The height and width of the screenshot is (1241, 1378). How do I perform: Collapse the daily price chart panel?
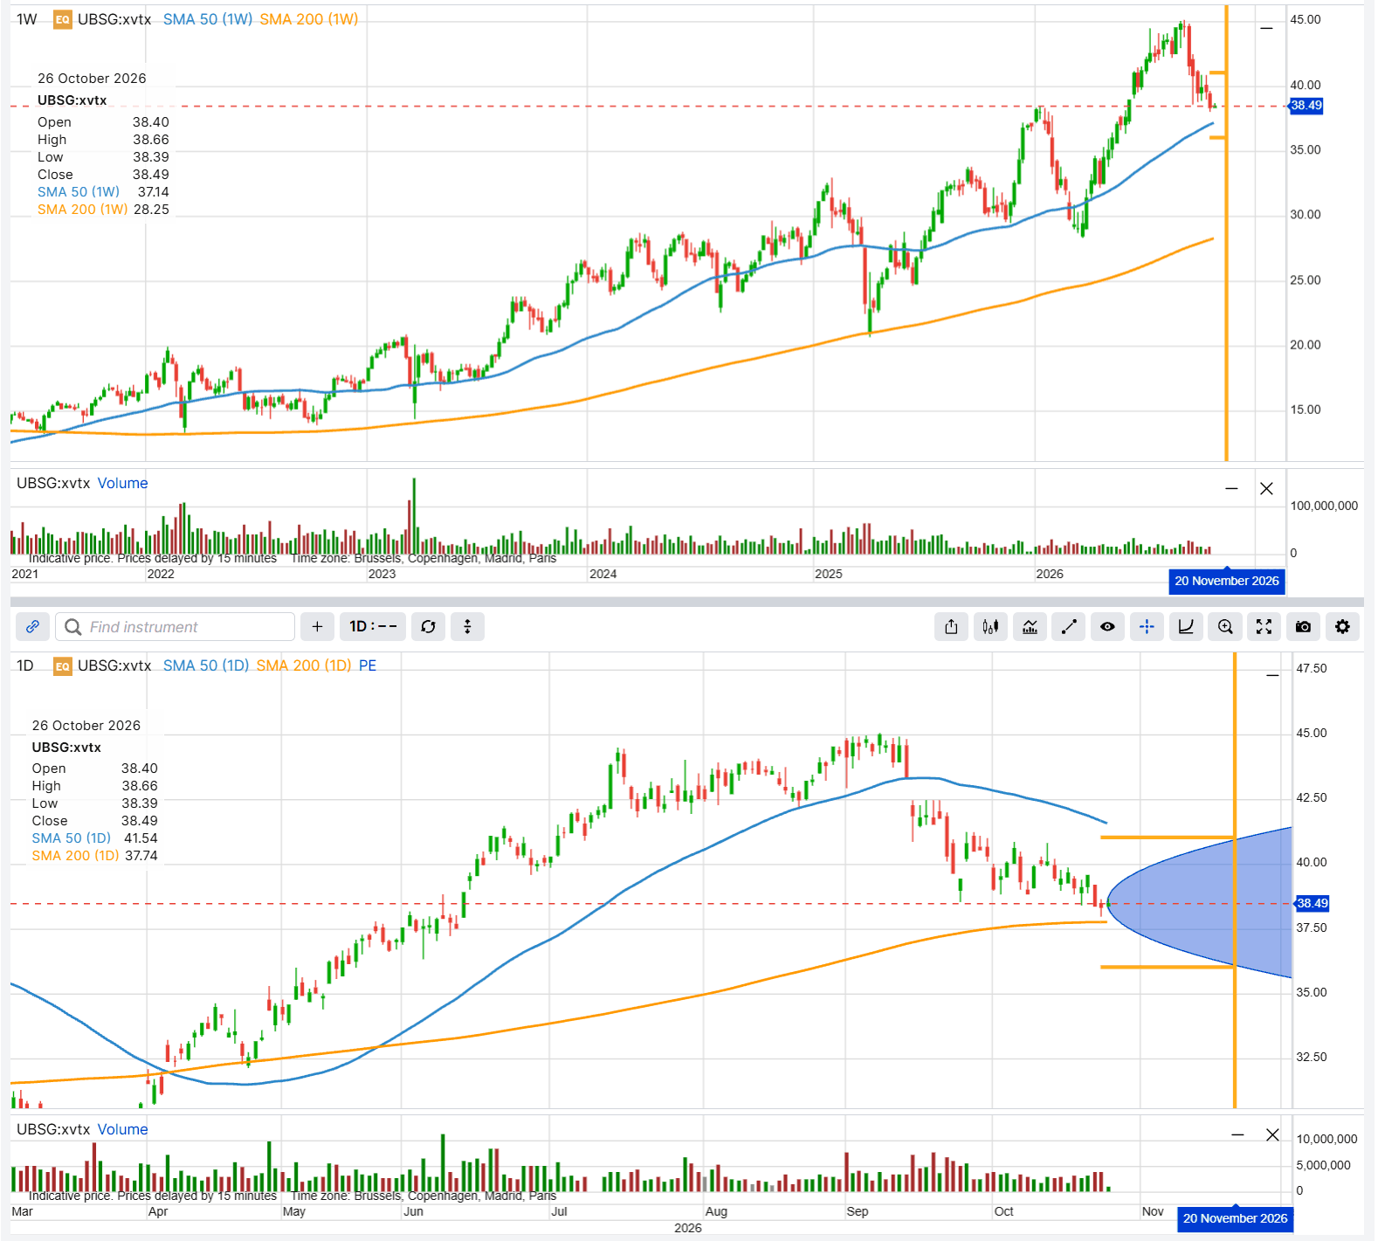[x=1272, y=675]
